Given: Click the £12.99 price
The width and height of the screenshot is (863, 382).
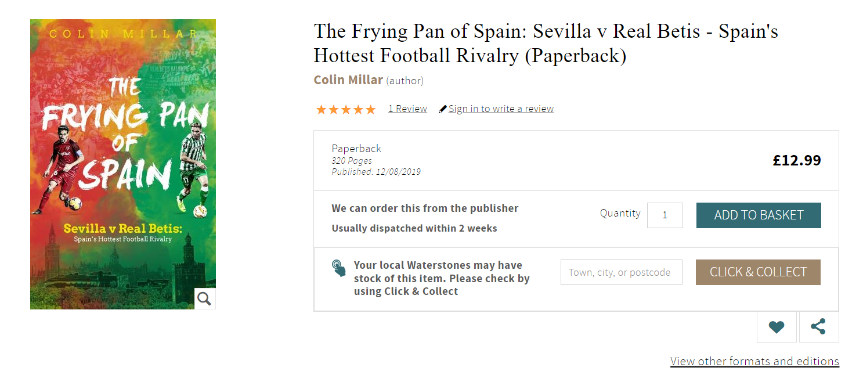Looking at the screenshot, I should (x=796, y=160).
